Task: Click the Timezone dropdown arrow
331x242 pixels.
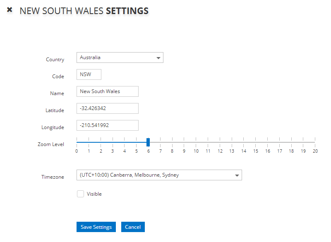Action: (x=237, y=175)
